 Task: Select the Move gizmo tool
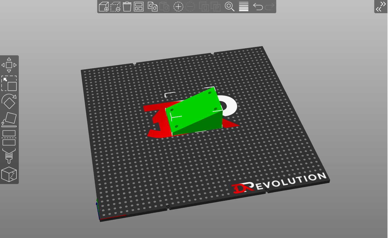coord(9,65)
